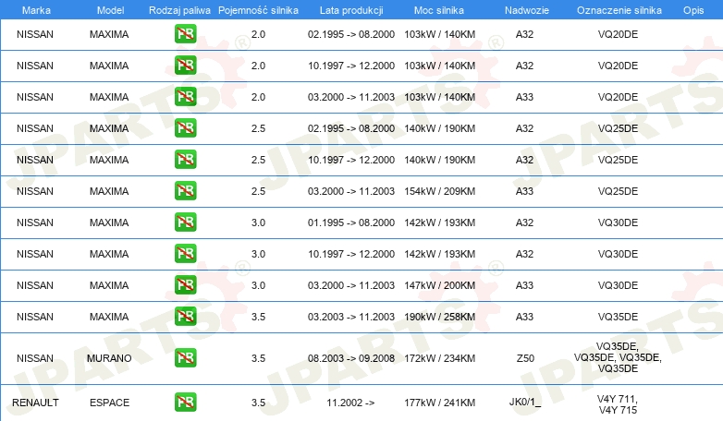Select the Marka column header
The height and width of the screenshot is (421, 723).
36,10
